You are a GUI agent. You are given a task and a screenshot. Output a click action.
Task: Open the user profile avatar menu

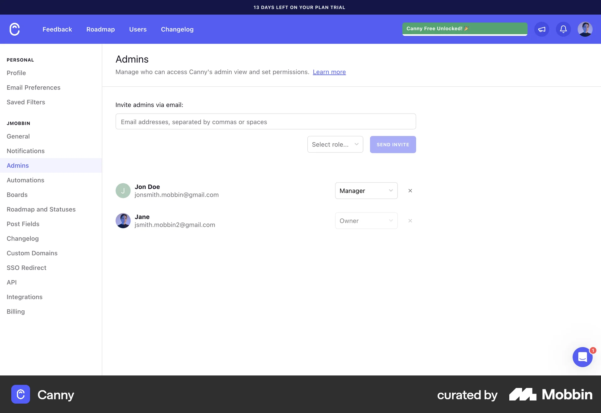click(585, 29)
